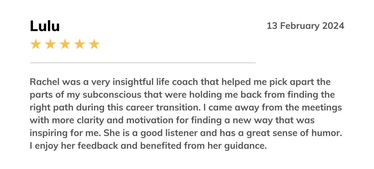374x169 pixels.
Task: Click the first gold star
Action: tap(35, 44)
